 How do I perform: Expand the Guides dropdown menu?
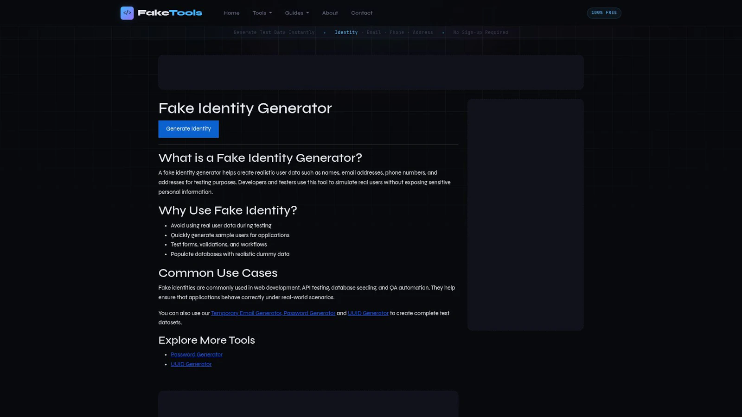297,13
